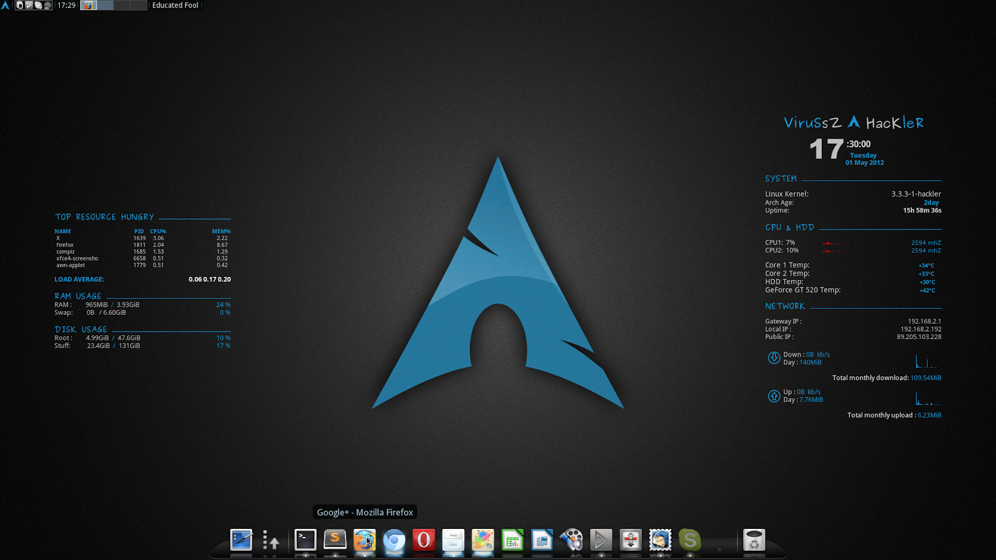Click the "192.168.2.192" local IP value
Screen dimensions: 996x560
(921, 329)
